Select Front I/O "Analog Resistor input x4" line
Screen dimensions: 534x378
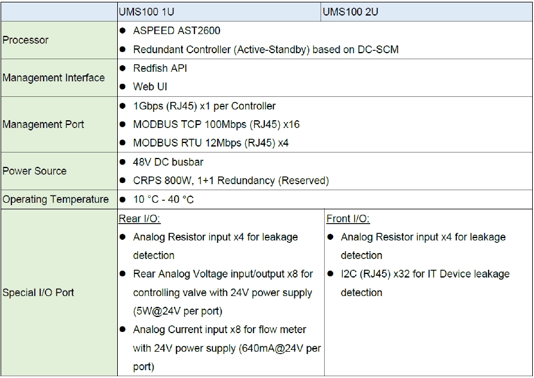coord(423,237)
